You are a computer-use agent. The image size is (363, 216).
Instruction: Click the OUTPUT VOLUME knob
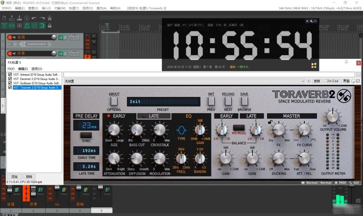(x=332, y=117)
